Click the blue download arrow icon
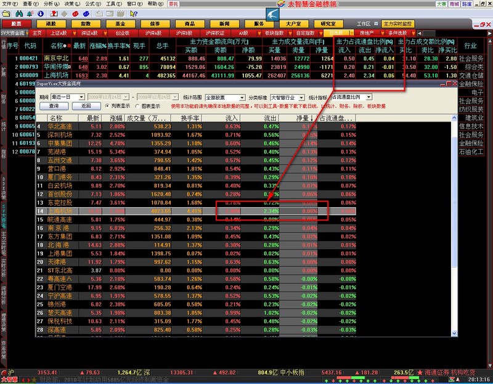This screenshot has width=493, height=384. (41, 14)
